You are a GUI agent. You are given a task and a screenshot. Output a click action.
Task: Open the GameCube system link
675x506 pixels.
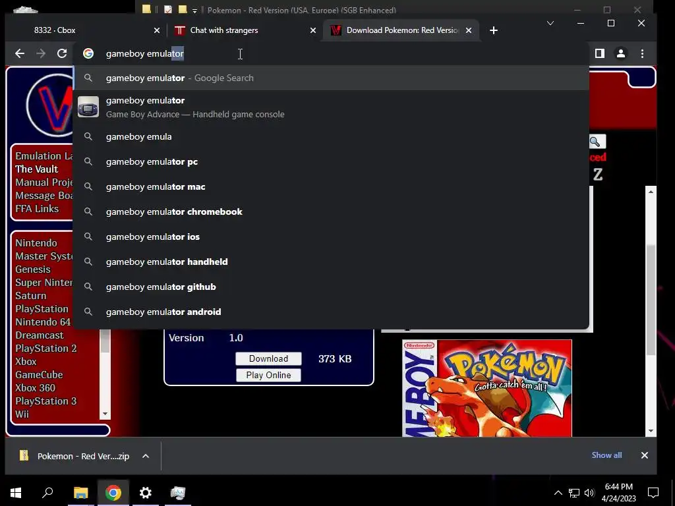[x=39, y=375]
